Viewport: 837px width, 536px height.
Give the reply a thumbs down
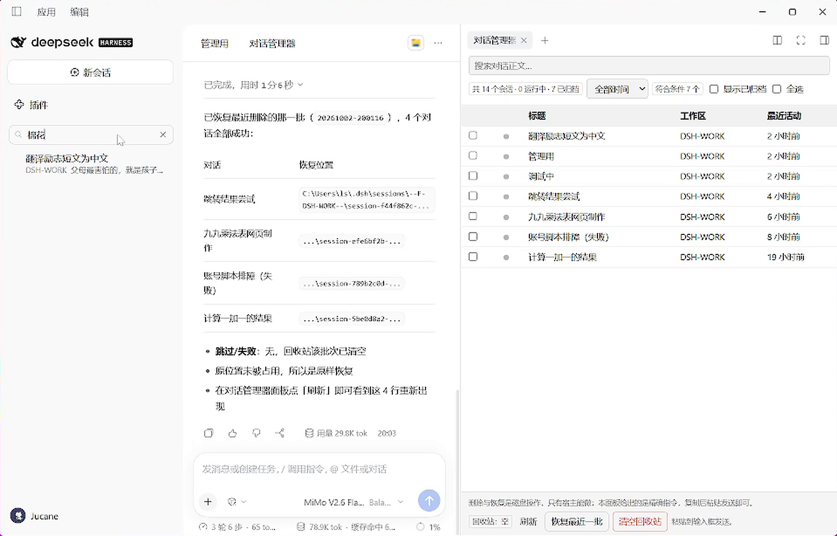[256, 433]
